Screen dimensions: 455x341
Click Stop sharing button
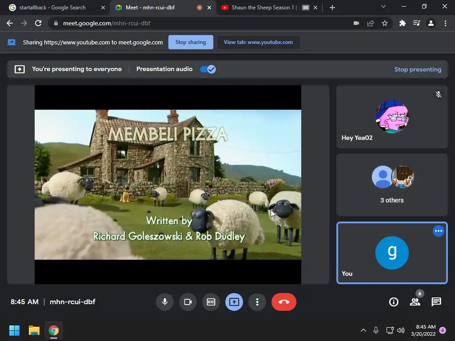191,42
